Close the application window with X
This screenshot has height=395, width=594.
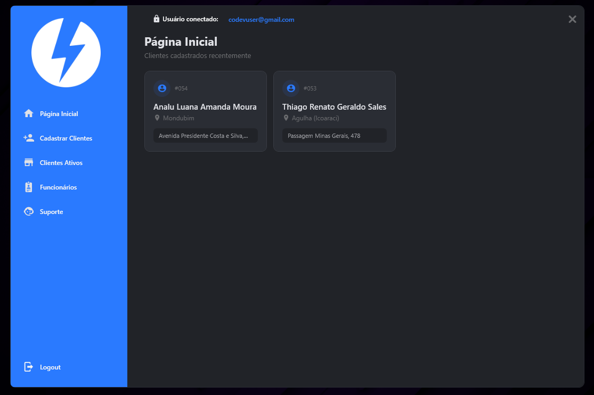[572, 19]
